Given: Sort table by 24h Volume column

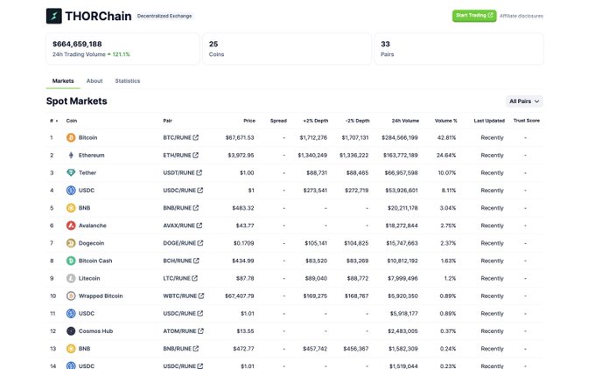Looking at the screenshot, I should (405, 121).
